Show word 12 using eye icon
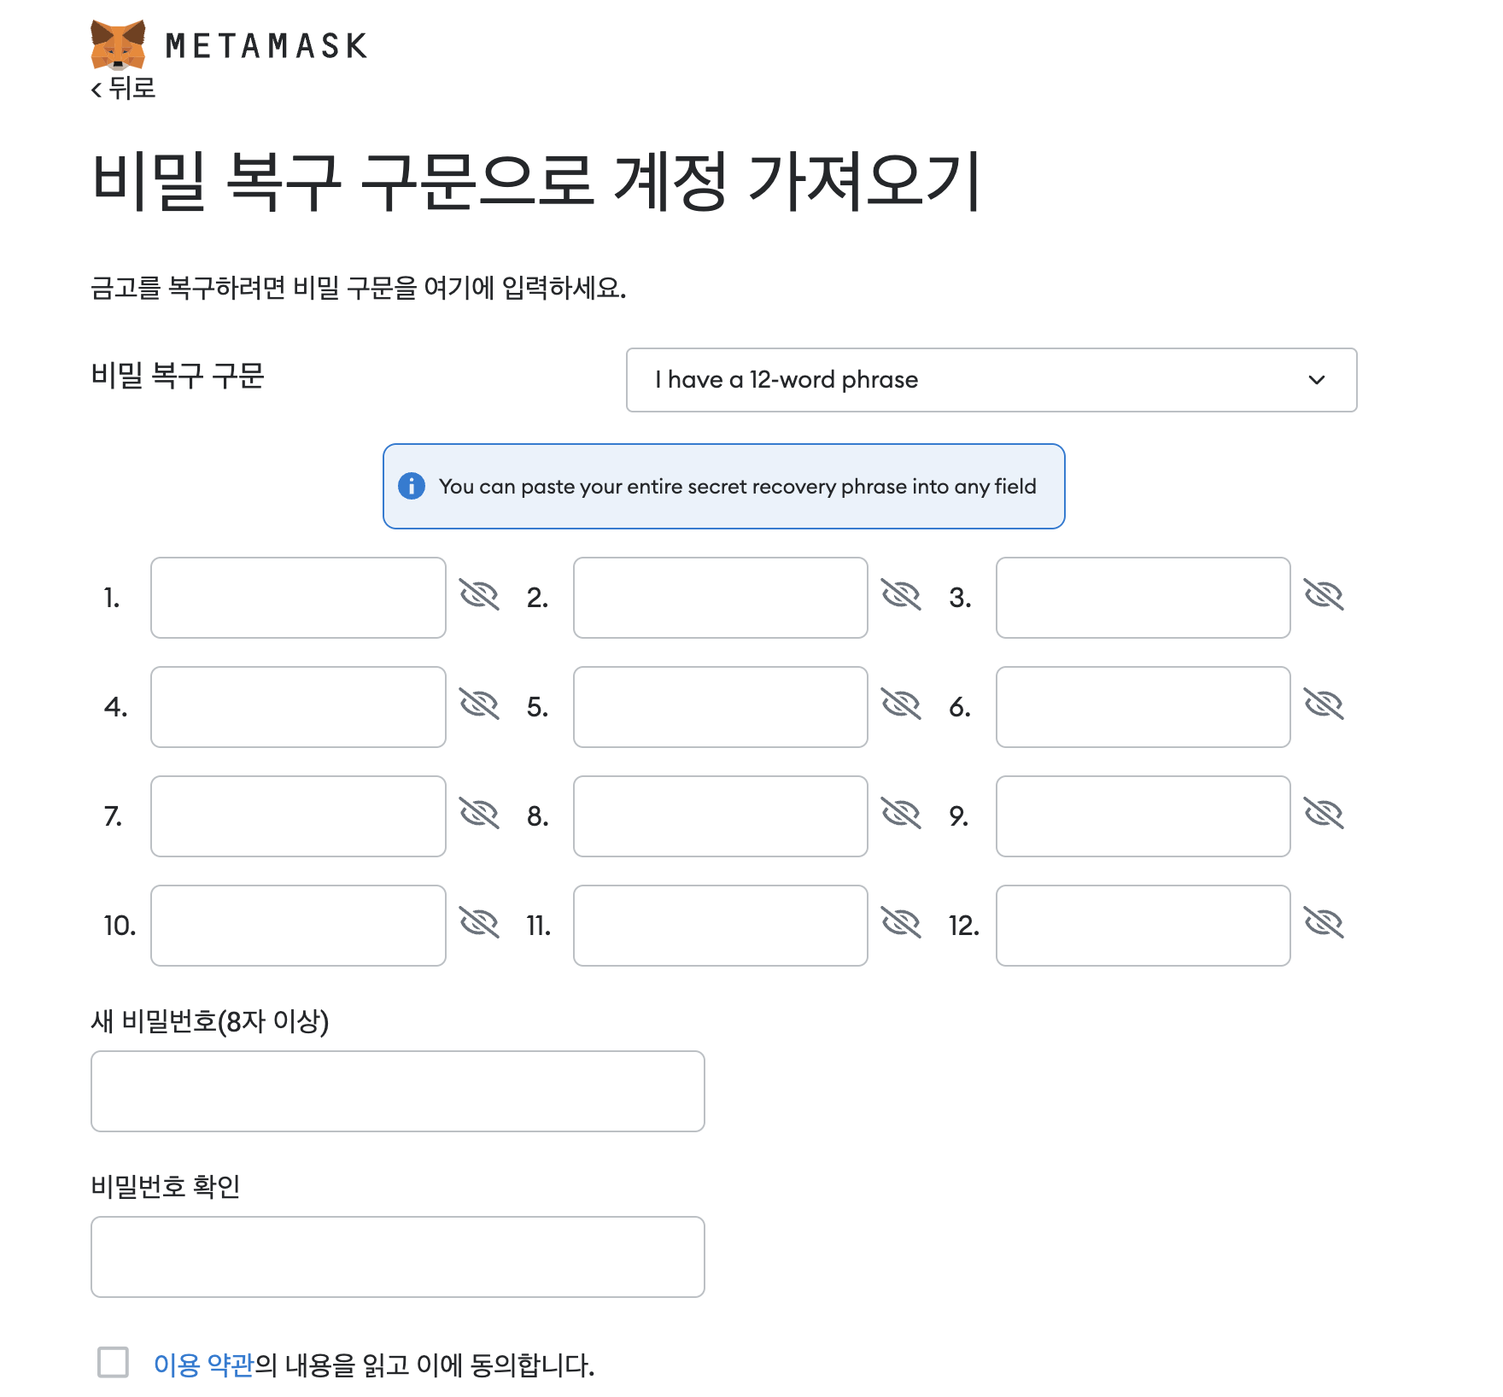The width and height of the screenshot is (1503, 1397). pos(1324,923)
